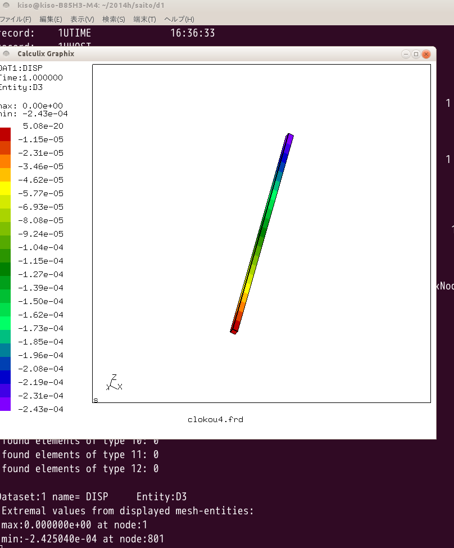This screenshot has height=548, width=454.
Task: Click the terminal time 16:36:33
Action: click(x=193, y=33)
